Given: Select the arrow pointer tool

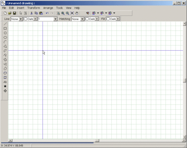Looking at the screenshot, I should (21, 13).
